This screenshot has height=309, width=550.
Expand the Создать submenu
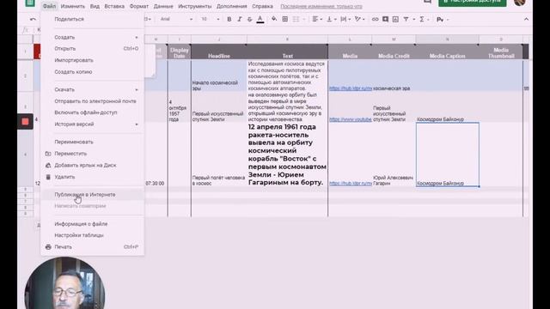tap(92, 37)
